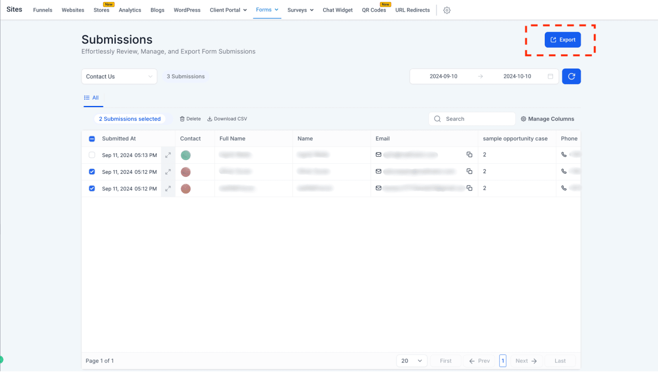Open the Chat Widget tab
Screen dimensions: 658x383
(x=338, y=10)
